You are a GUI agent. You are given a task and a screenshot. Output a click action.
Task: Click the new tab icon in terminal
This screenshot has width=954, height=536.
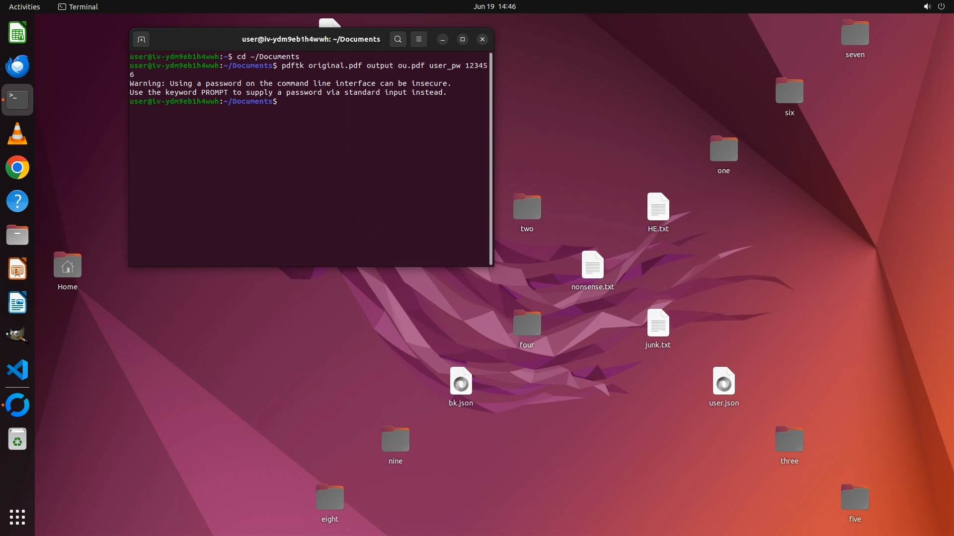(141, 39)
